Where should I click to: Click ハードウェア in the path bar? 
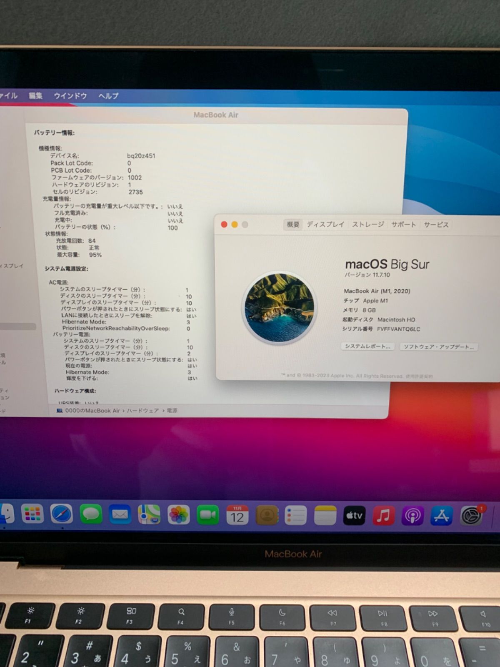tap(142, 411)
